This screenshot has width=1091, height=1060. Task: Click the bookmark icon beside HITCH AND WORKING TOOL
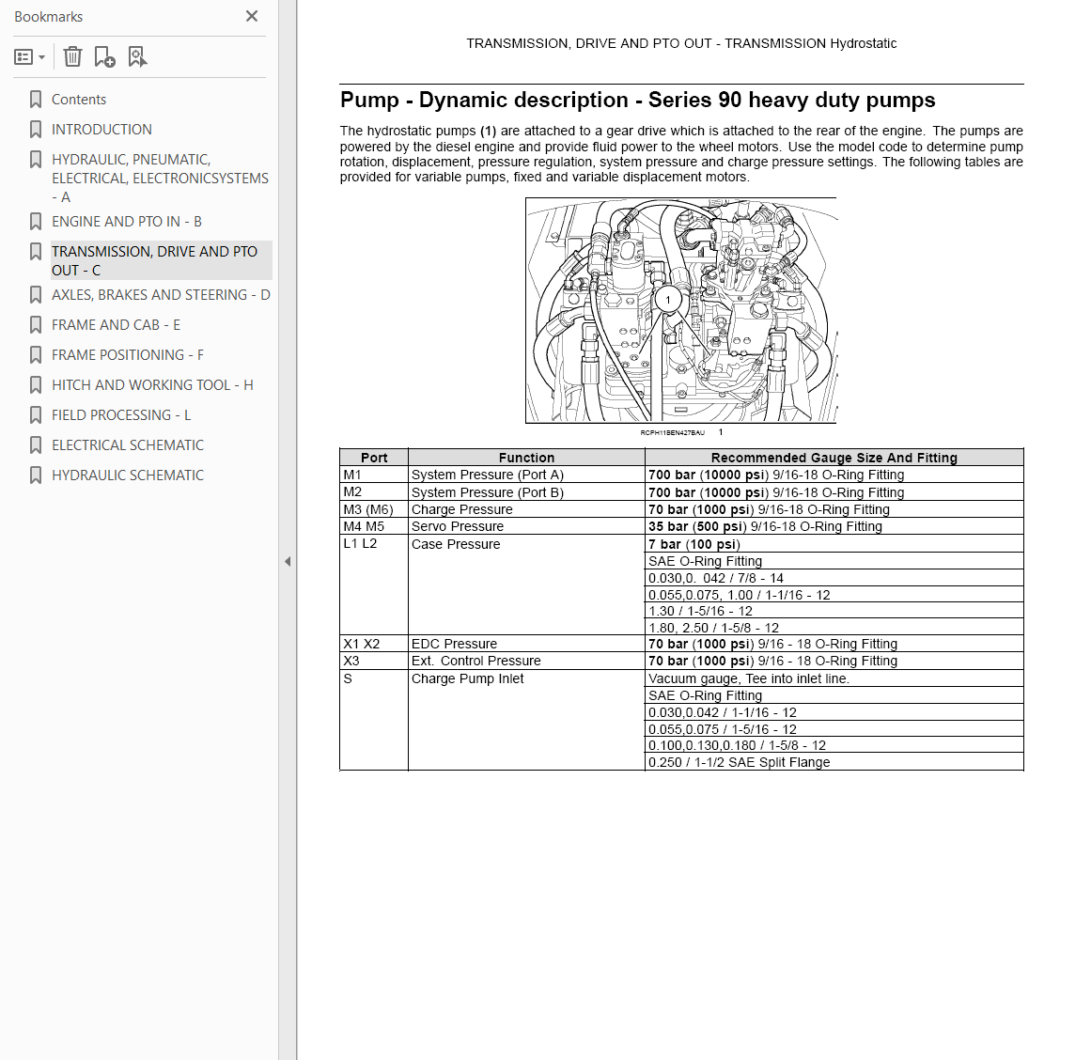click(x=36, y=385)
